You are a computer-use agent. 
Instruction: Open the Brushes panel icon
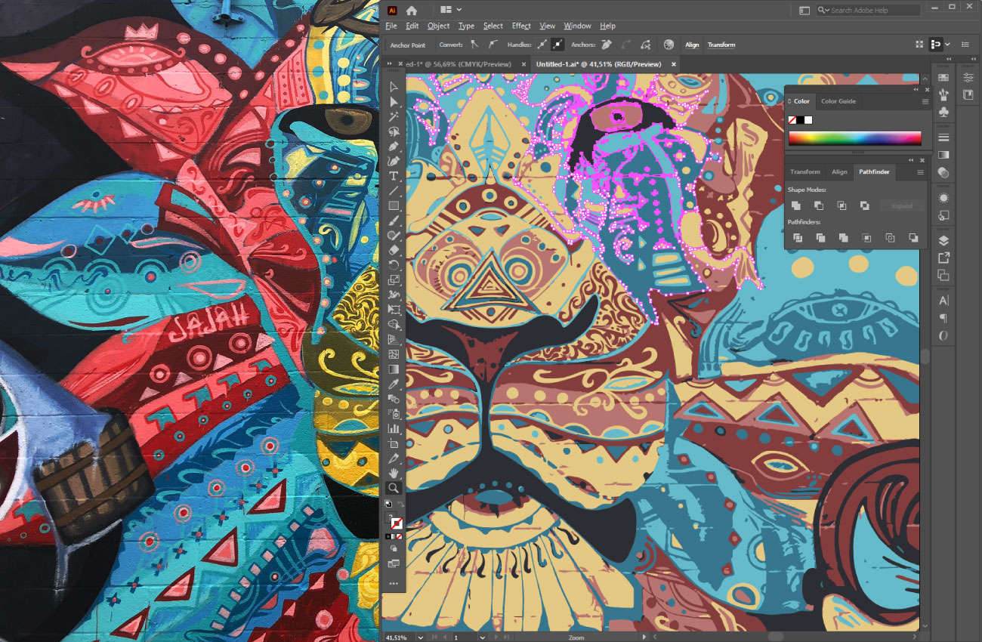coord(943,93)
